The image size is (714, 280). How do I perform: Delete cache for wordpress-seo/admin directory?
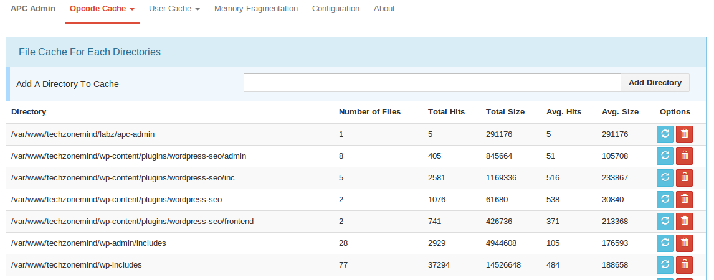[x=684, y=156]
